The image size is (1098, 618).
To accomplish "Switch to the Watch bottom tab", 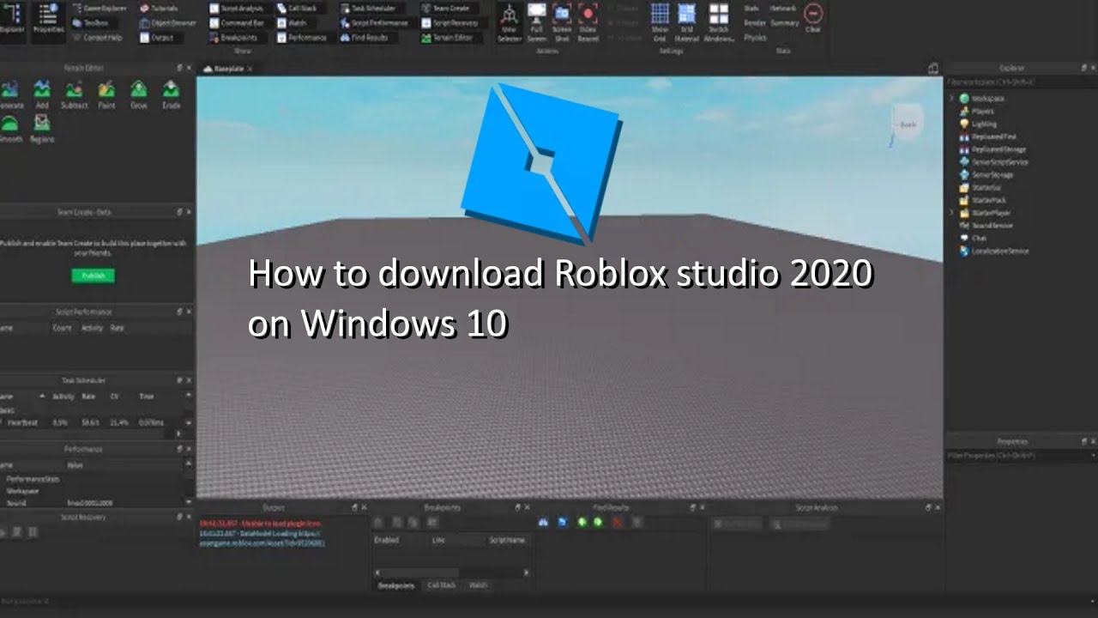I will 478,585.
